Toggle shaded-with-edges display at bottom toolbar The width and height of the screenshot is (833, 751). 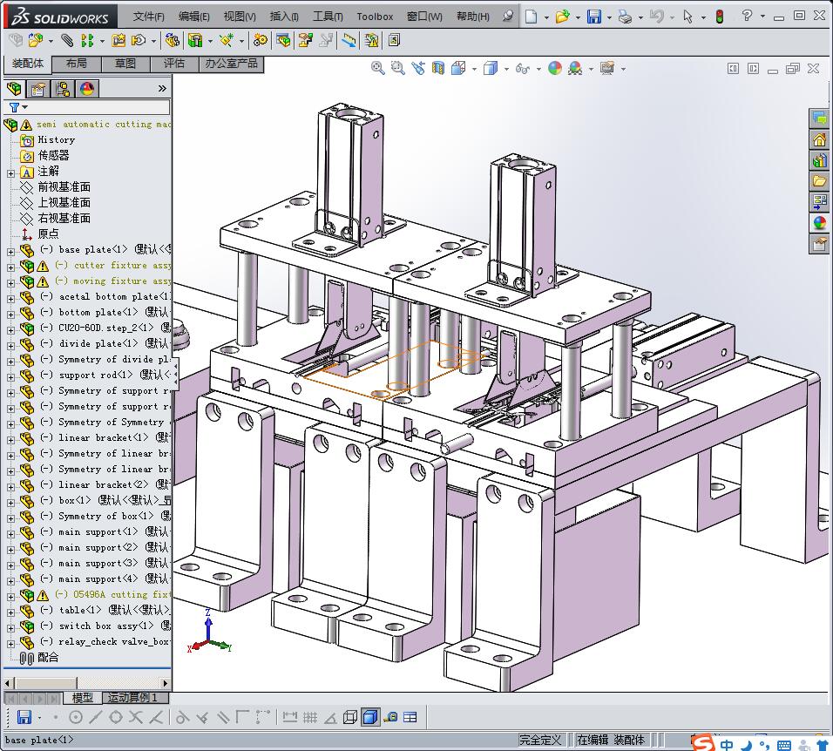click(369, 718)
